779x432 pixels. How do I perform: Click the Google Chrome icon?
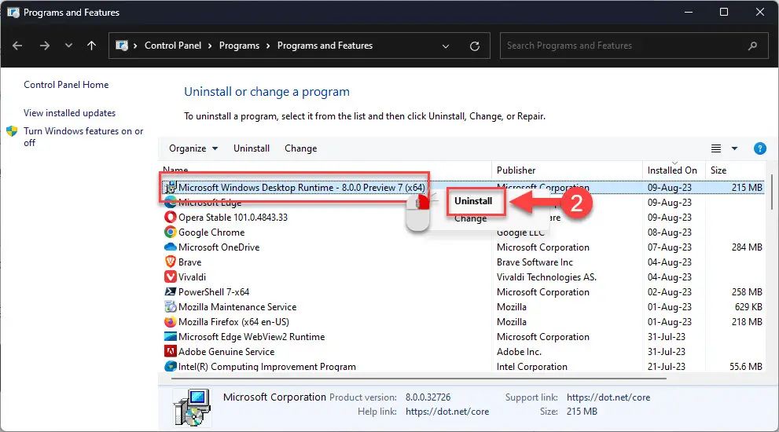(x=171, y=232)
